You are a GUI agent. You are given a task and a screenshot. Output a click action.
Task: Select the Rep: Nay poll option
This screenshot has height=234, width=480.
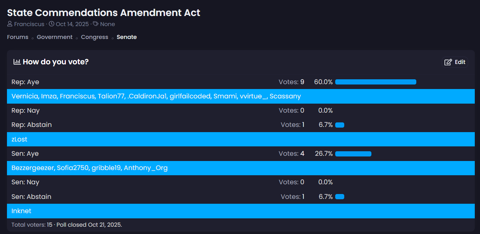click(x=25, y=111)
